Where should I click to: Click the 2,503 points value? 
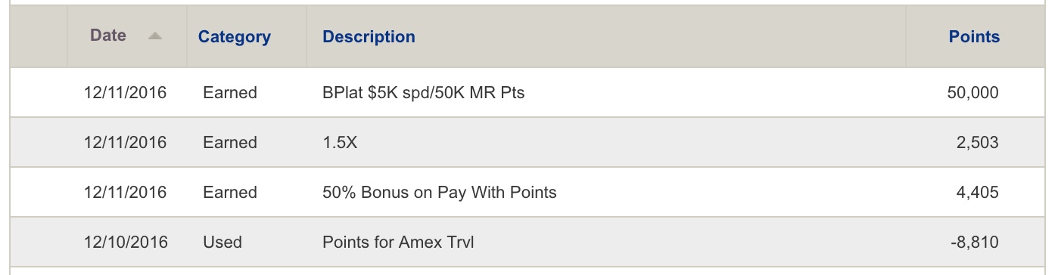point(977,143)
